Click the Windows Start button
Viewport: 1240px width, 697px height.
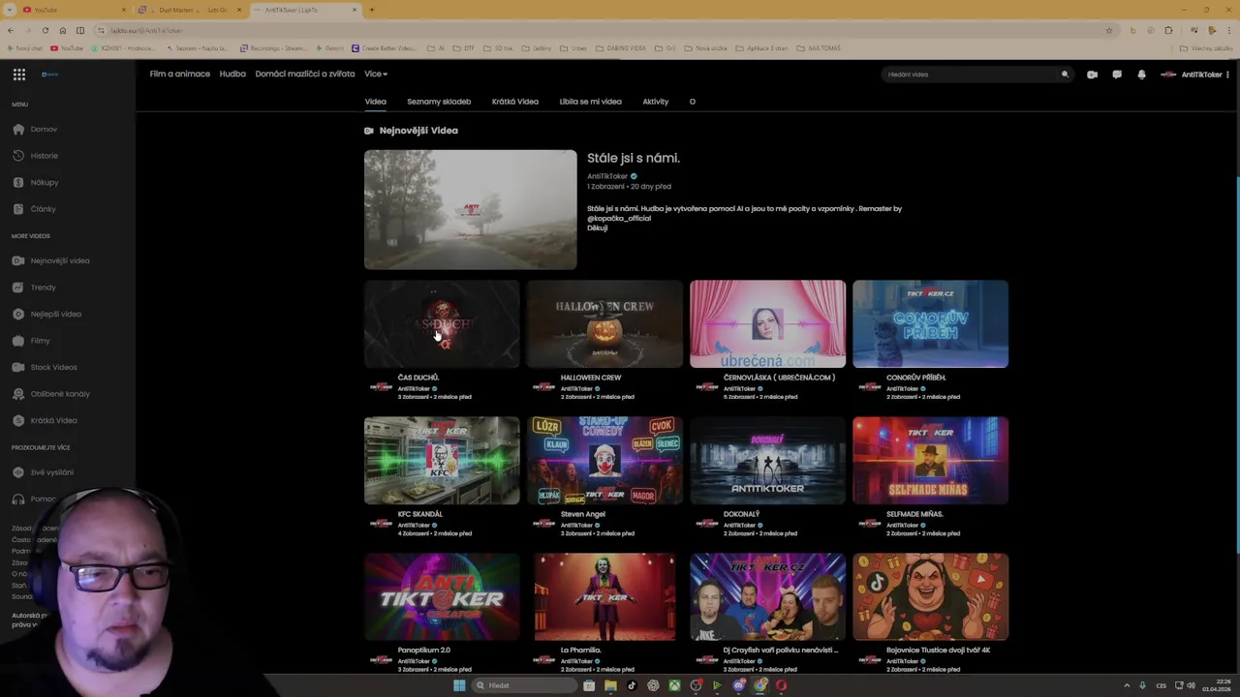pyautogui.click(x=459, y=685)
